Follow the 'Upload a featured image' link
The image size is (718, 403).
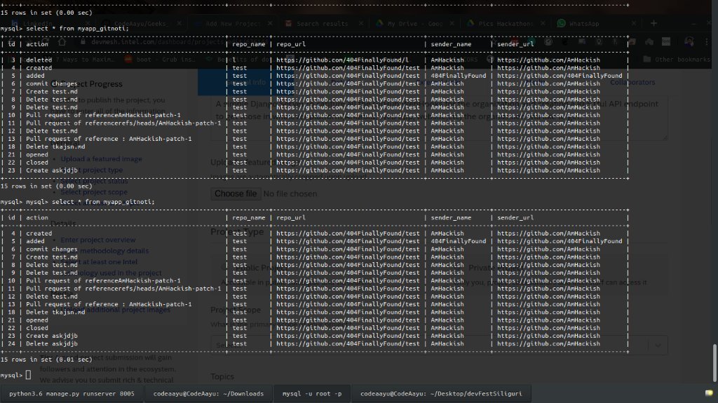(x=101, y=159)
